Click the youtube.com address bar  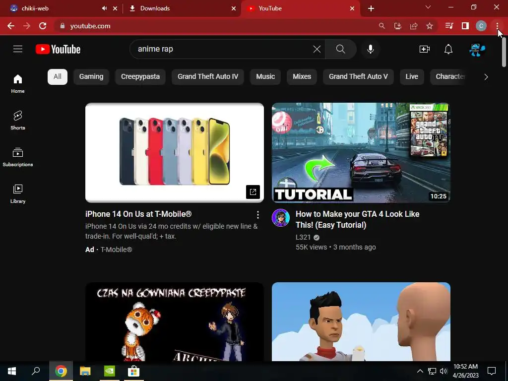click(214, 26)
